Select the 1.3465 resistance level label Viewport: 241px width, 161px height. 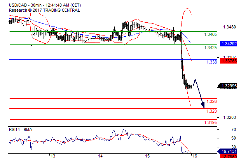point(210,34)
